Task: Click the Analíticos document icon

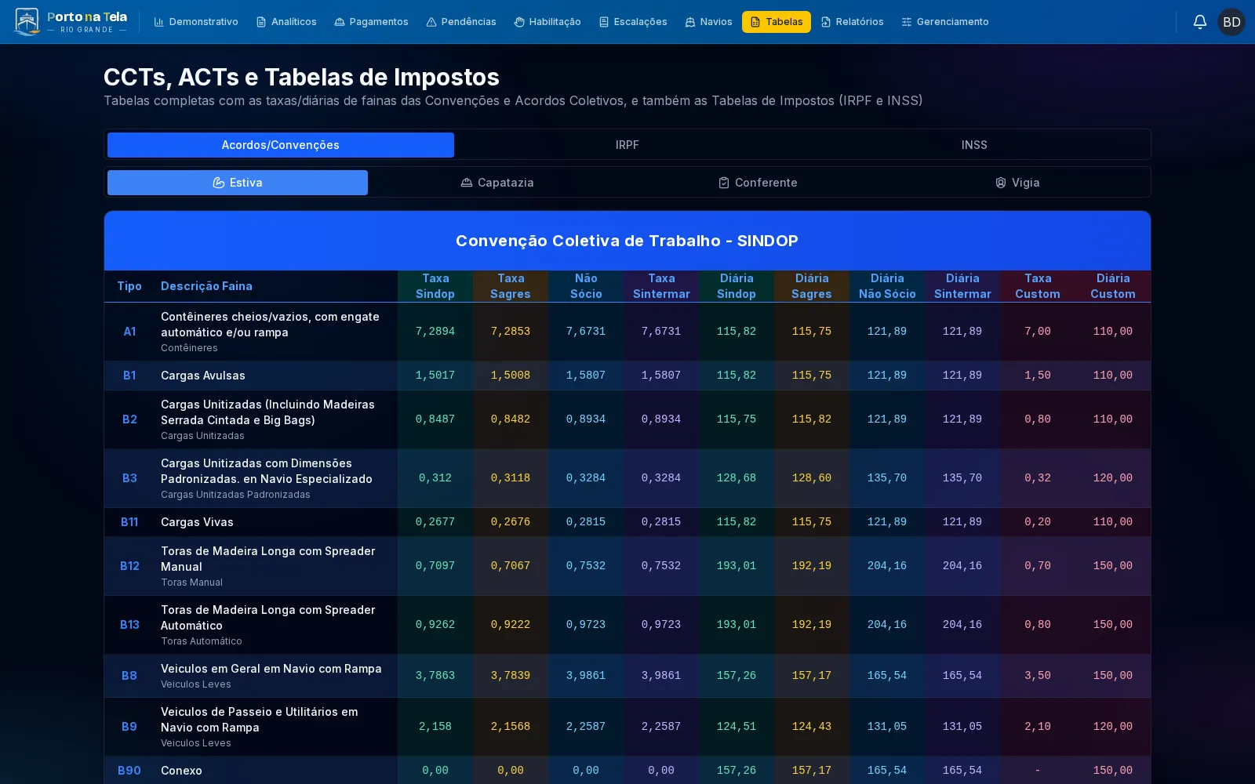Action: pyautogui.click(x=261, y=22)
